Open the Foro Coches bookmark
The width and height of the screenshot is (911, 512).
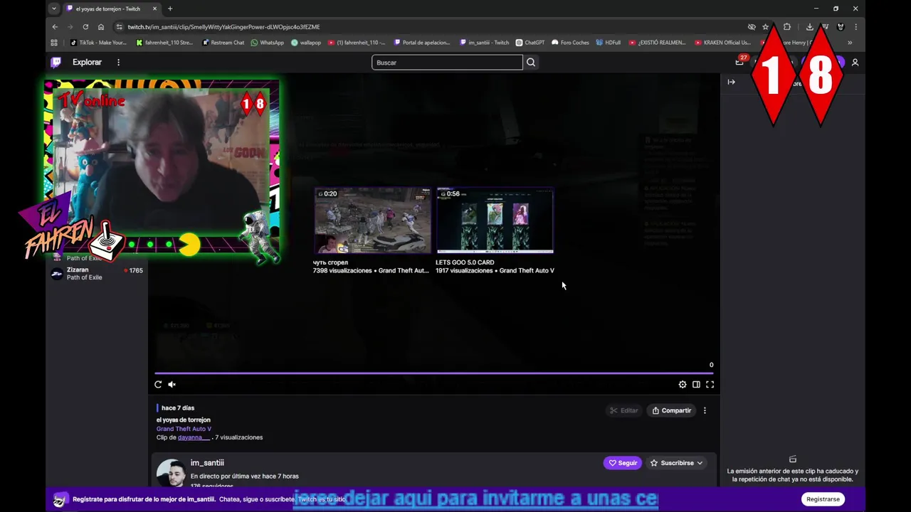(570, 43)
